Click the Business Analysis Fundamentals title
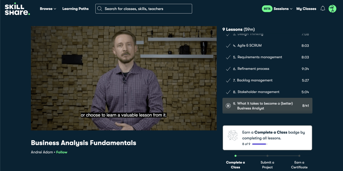 tap(84, 143)
